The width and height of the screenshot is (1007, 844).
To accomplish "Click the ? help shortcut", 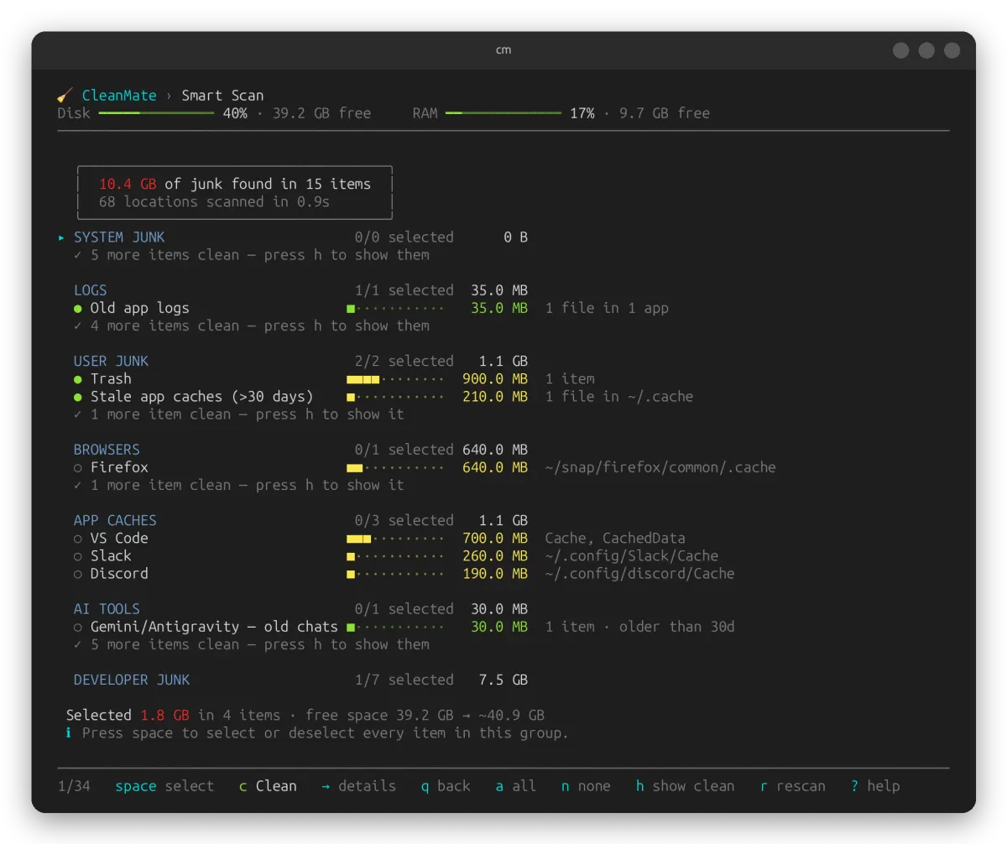I will click(x=875, y=786).
